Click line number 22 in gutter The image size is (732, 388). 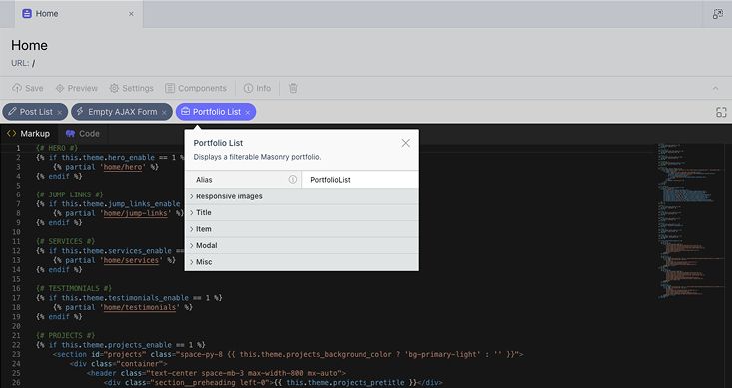(16, 345)
